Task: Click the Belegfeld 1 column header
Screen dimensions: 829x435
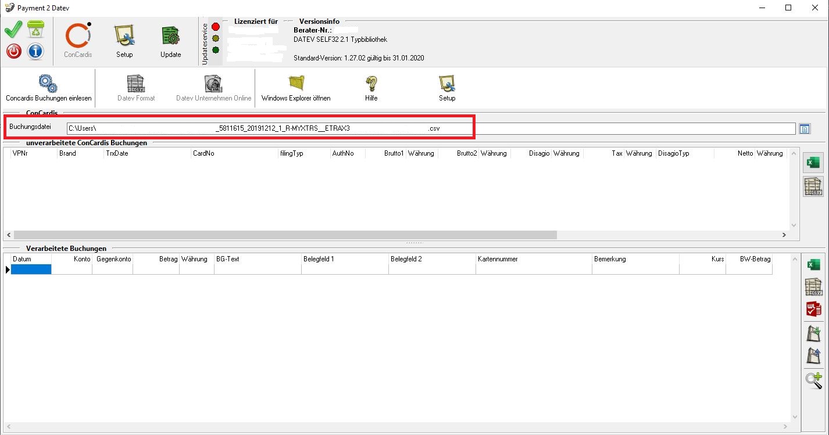Action: coord(345,259)
